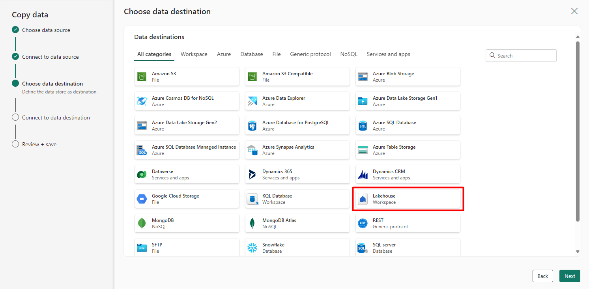The image size is (589, 289).
Task: Choose the Amazon S3 bucket icon
Action: pos(142,77)
